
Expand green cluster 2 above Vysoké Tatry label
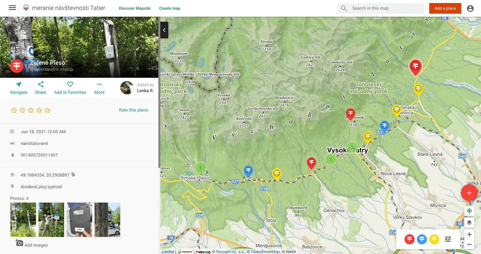point(352,148)
